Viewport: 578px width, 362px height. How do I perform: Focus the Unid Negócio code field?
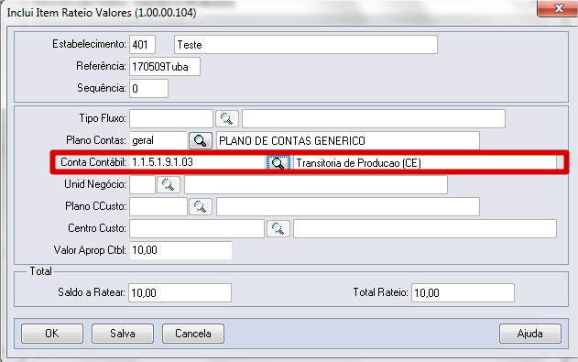click(142, 185)
